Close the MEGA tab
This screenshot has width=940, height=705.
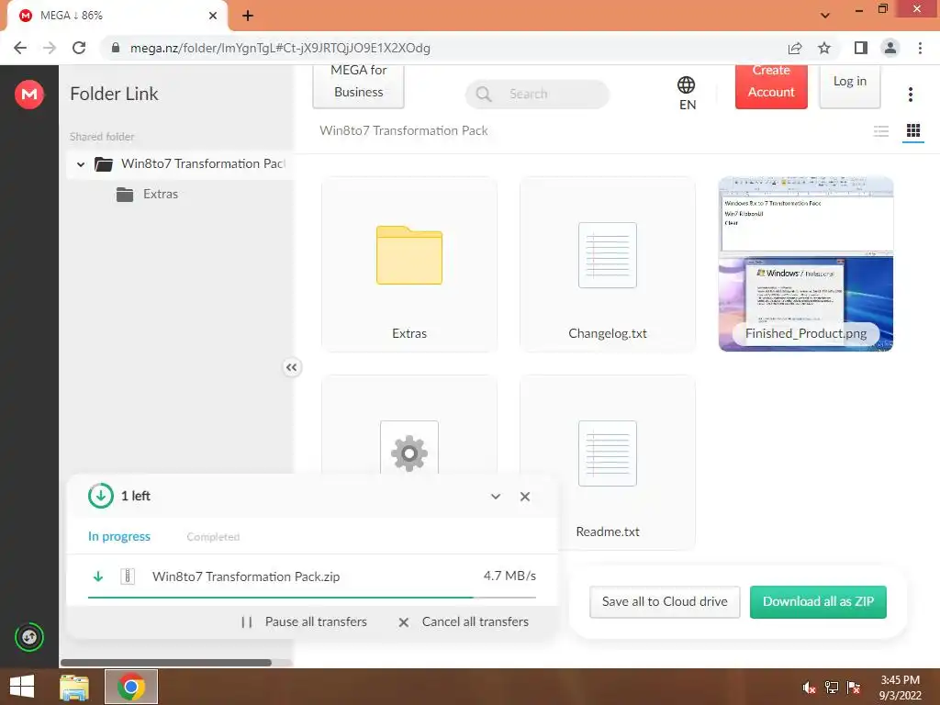[213, 16]
